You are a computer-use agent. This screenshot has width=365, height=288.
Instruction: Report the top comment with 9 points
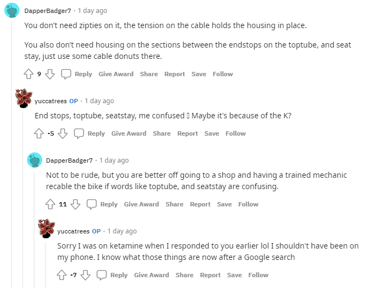tap(175, 74)
